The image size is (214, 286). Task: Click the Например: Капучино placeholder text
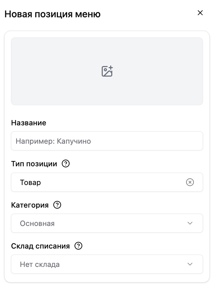[53, 141]
